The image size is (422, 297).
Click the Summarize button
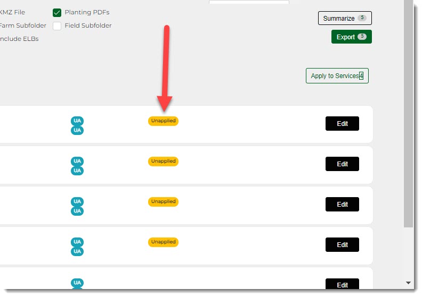(x=344, y=18)
